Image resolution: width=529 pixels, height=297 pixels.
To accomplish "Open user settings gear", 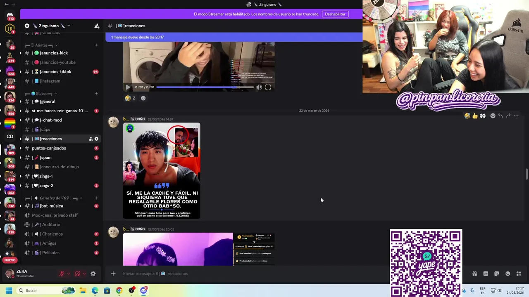I will (x=93, y=273).
